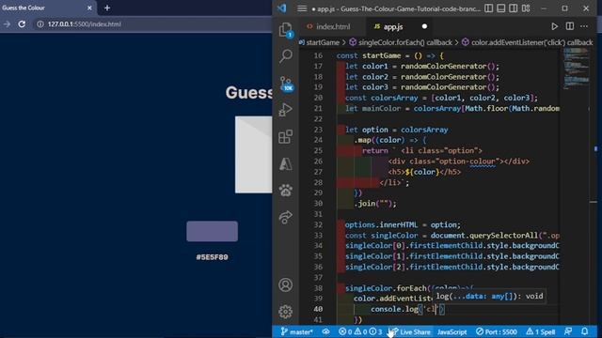Toggle the secondary side bar layout icon
The image size is (602, 338).
pyautogui.click(x=514, y=8)
